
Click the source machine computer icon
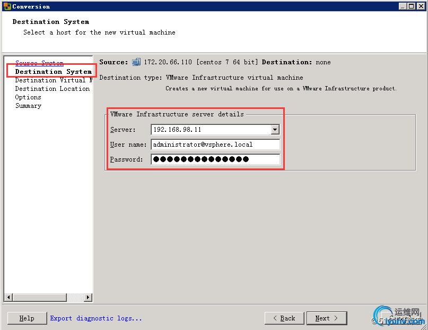[136, 62]
